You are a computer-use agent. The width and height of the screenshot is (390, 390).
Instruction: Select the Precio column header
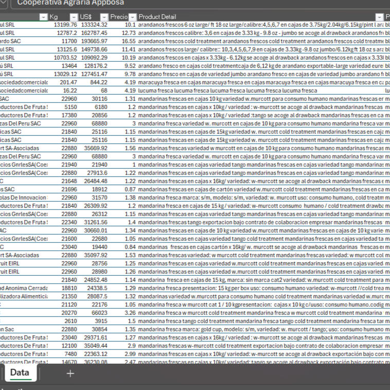pyautogui.click(x=123, y=17)
